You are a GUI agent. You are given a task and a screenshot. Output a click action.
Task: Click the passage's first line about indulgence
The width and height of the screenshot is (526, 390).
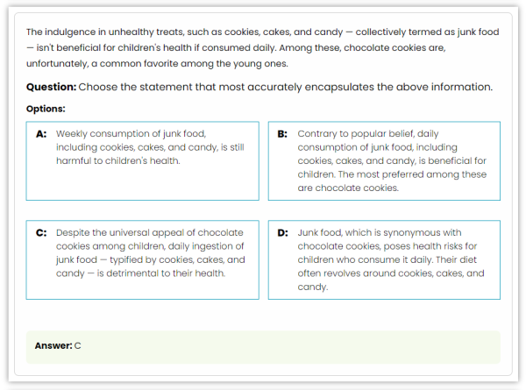click(262, 32)
